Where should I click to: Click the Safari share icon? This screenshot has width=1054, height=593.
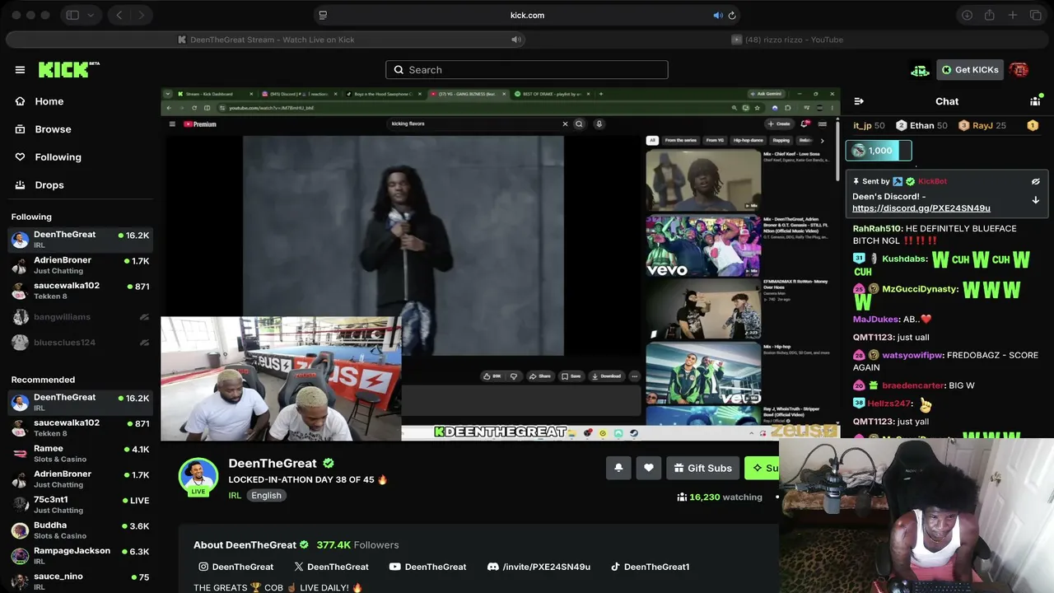(990, 15)
